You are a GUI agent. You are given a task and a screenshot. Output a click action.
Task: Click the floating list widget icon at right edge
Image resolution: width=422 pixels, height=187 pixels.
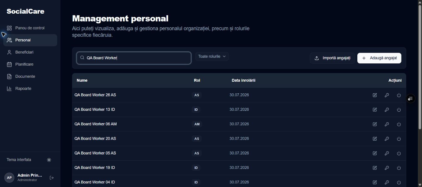pyautogui.click(x=411, y=99)
